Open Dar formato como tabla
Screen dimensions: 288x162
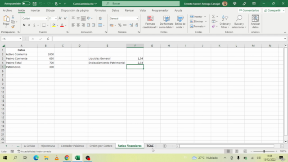166,22
